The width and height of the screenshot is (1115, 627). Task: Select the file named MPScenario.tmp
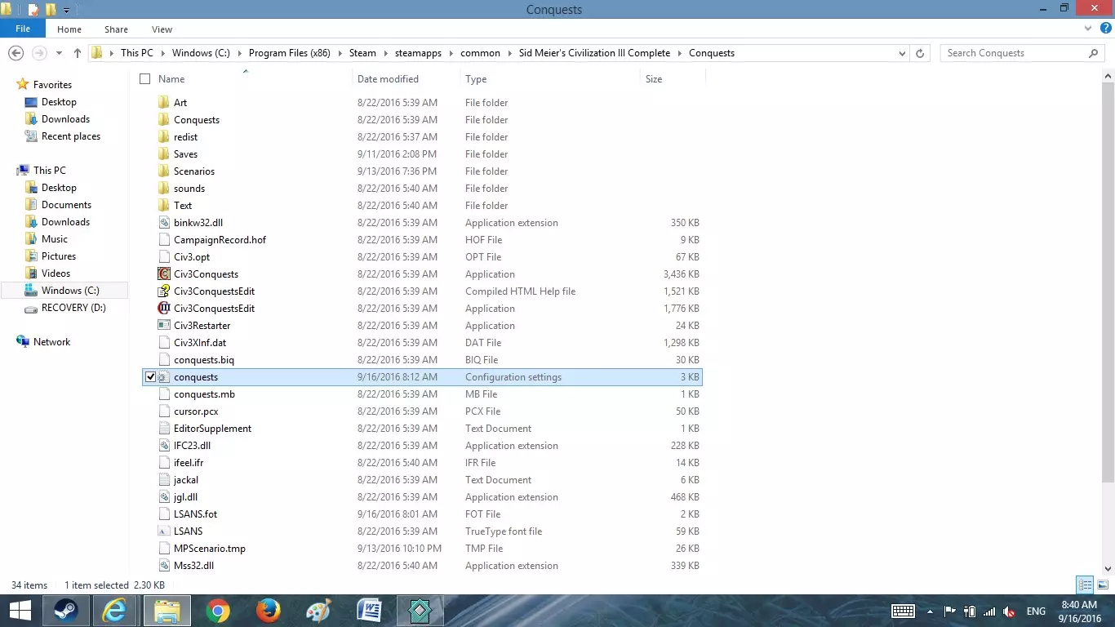(x=210, y=549)
